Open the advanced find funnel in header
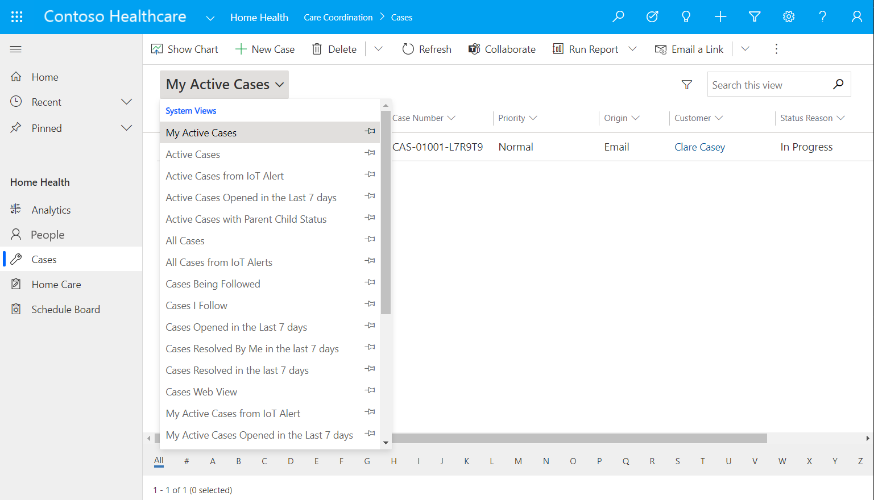Viewport: 874px width, 500px height. pos(755,17)
